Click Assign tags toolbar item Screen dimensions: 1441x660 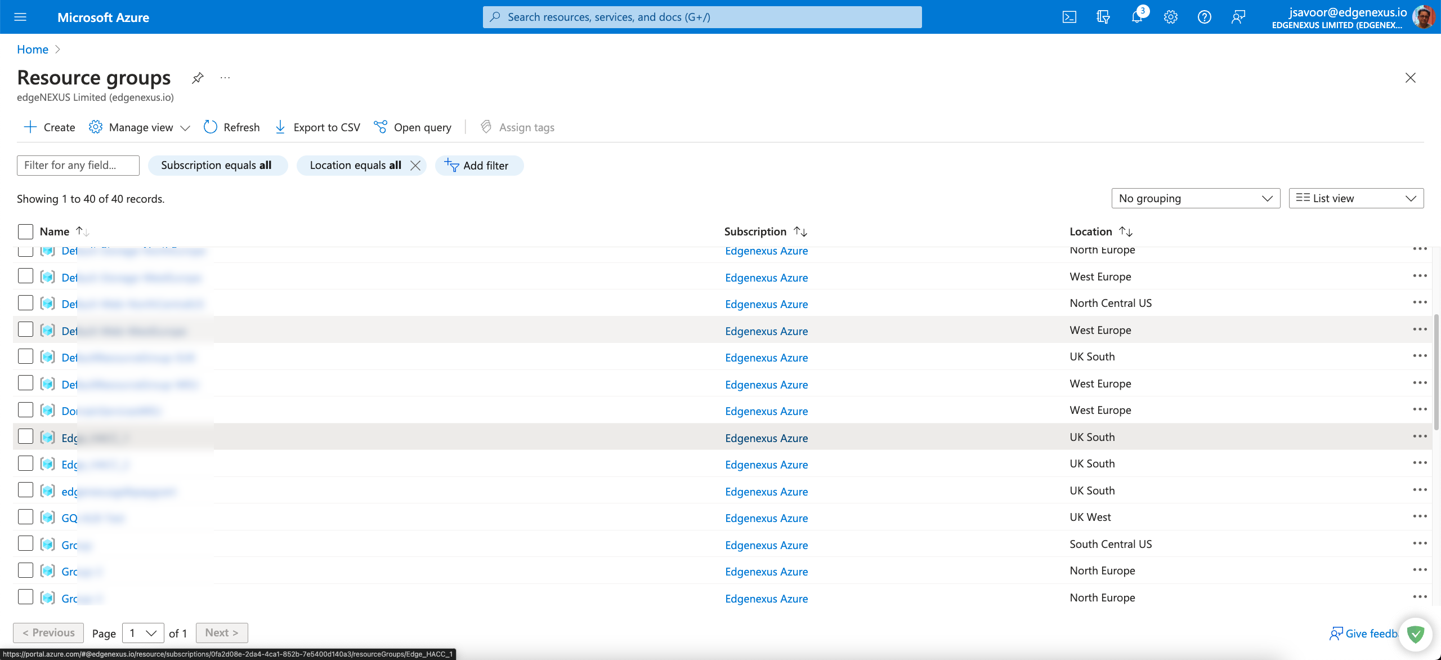pyautogui.click(x=517, y=127)
